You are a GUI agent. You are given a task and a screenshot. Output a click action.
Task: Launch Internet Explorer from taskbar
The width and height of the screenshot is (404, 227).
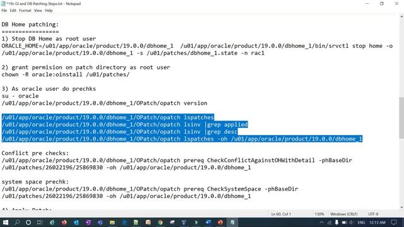[x=52, y=223]
